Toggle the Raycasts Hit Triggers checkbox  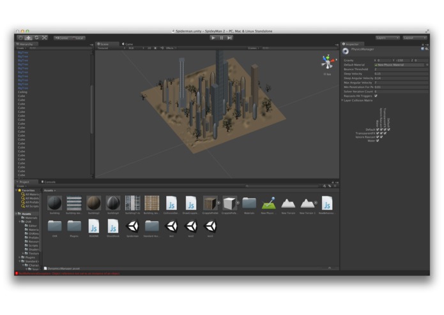pos(376,96)
